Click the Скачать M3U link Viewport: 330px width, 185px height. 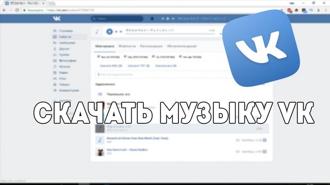[111, 66]
